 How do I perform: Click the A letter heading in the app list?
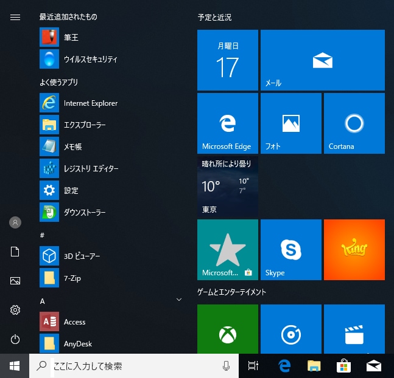42,301
